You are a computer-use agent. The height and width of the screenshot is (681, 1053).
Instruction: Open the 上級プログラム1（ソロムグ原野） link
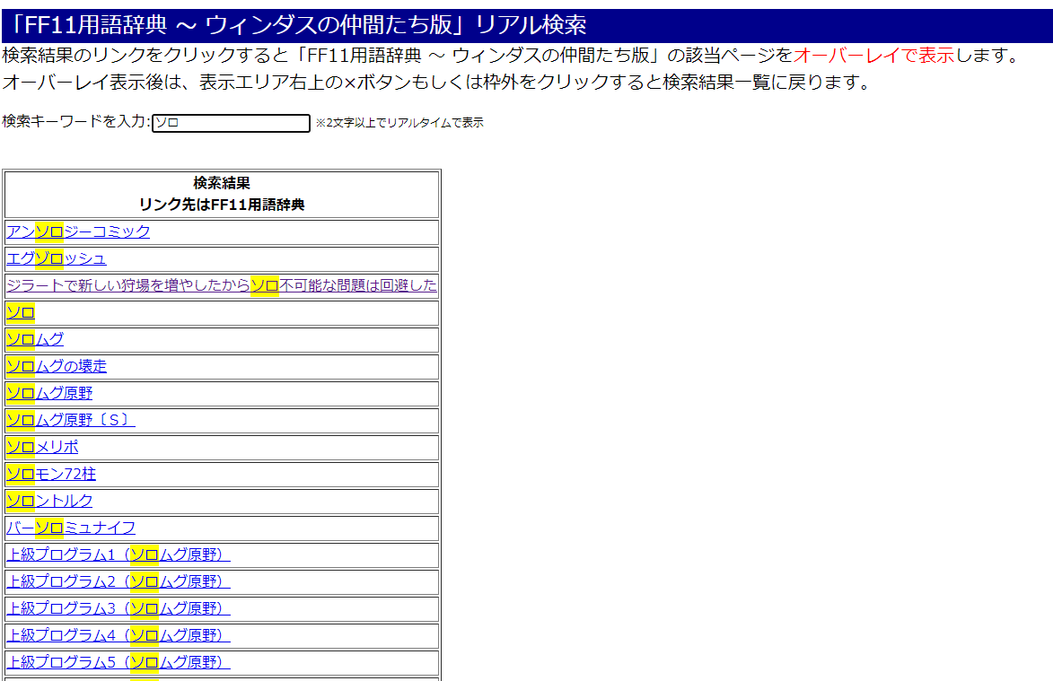pos(118,554)
